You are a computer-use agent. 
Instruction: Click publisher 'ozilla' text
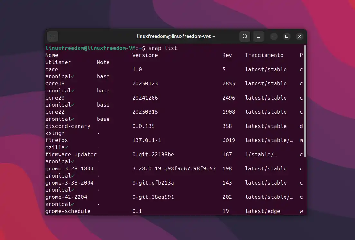coord(55,147)
